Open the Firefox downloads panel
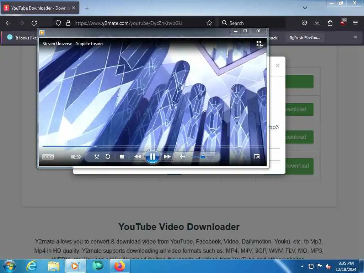Screen dimensions: 364x273 coord(317,23)
